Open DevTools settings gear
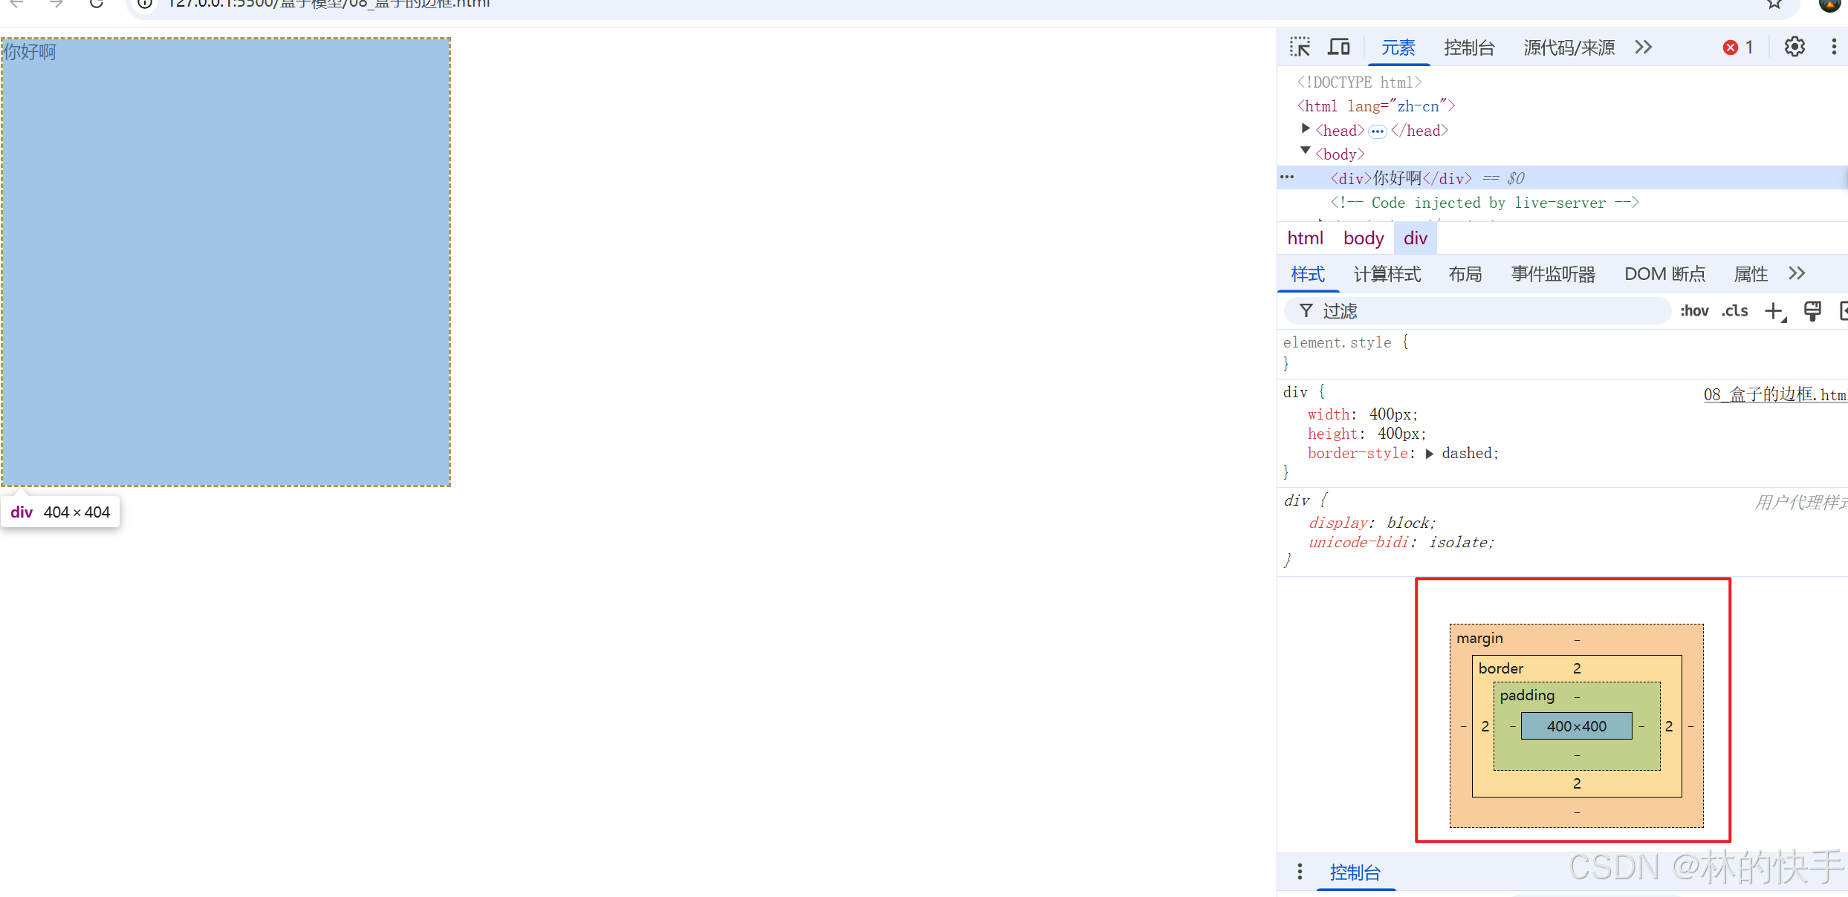Screen dimensions: 1848x897 tap(1794, 48)
